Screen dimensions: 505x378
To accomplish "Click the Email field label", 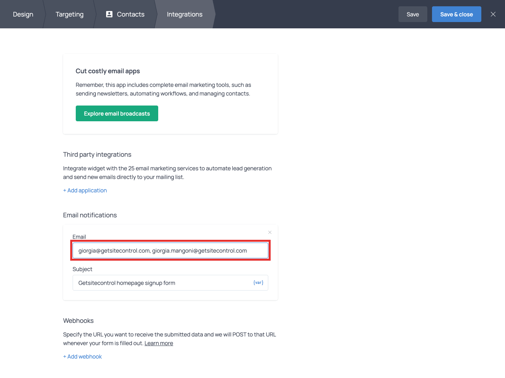I will pyautogui.click(x=79, y=237).
